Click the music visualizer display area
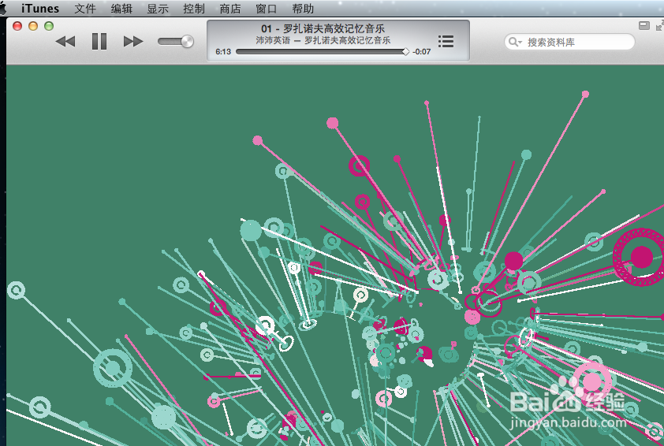This screenshot has height=446, width=664. [335, 255]
